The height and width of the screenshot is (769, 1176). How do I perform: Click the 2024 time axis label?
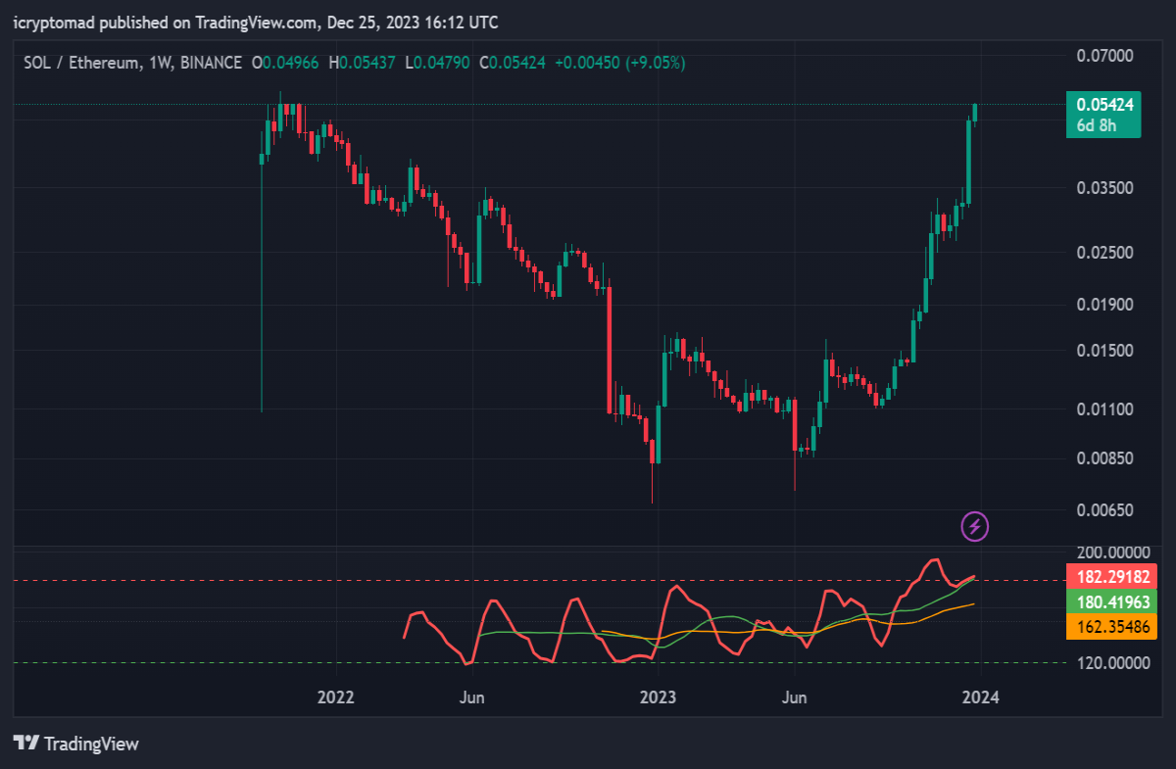click(981, 697)
